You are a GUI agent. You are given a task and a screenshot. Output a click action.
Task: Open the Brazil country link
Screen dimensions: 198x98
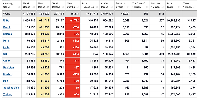(x=7, y=27)
